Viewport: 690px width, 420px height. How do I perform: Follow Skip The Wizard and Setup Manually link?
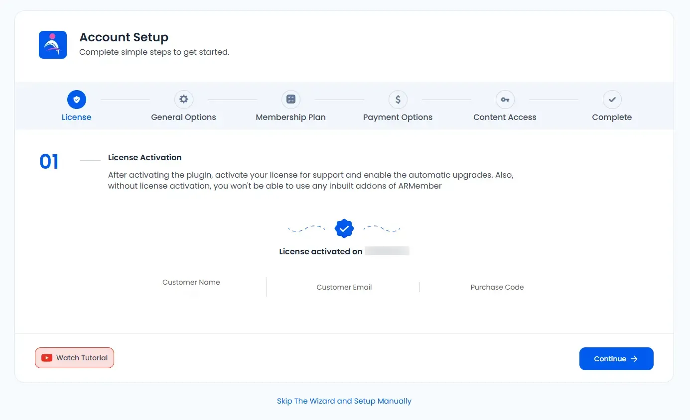point(344,401)
